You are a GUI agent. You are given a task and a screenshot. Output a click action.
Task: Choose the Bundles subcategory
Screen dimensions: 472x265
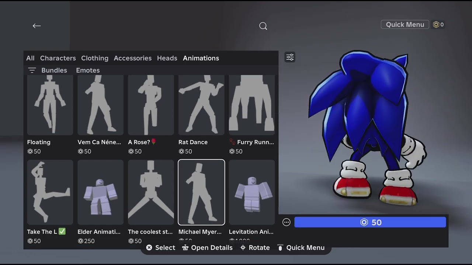click(x=54, y=70)
